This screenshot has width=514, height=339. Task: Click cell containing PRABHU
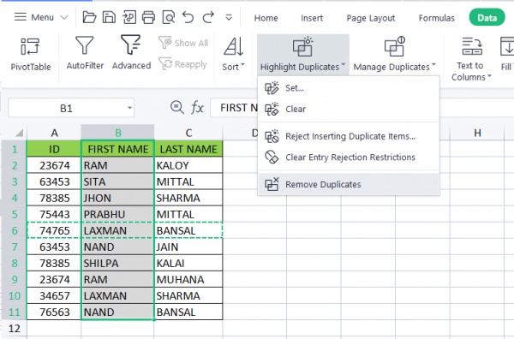(117, 214)
